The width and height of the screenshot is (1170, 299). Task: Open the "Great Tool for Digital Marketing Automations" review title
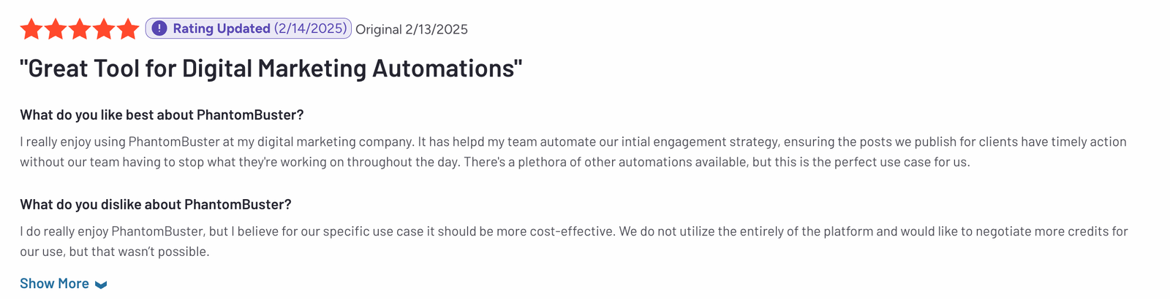click(271, 69)
